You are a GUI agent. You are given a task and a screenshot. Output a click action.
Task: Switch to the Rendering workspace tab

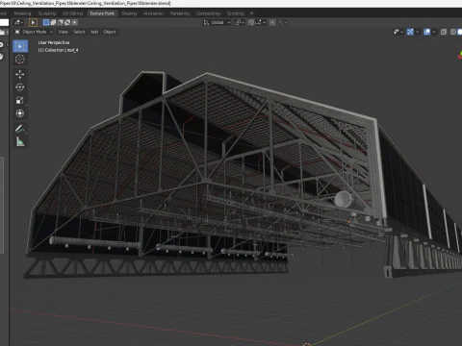180,13
